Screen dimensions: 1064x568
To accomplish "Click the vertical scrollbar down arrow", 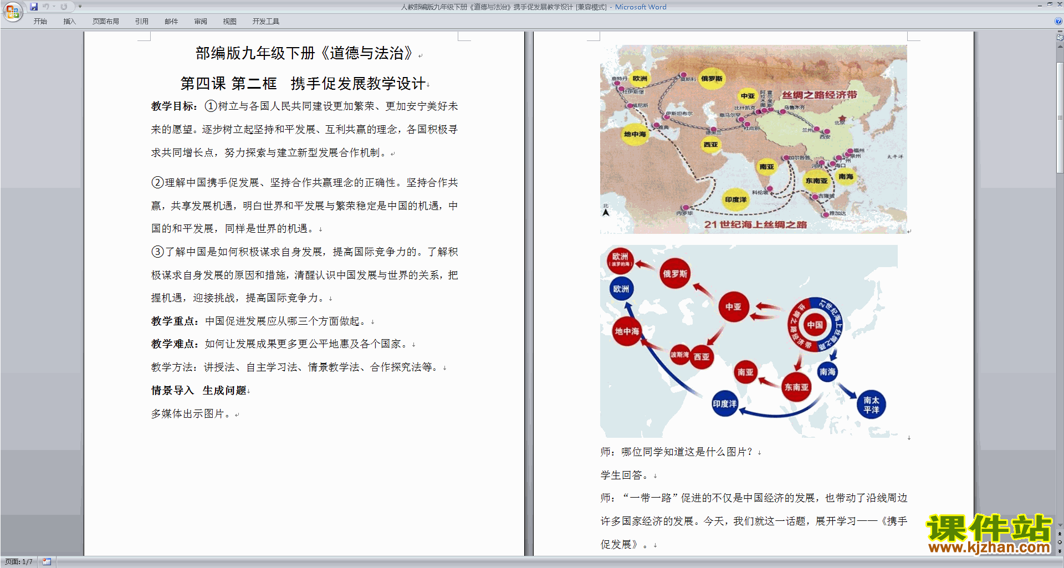I will click(x=1060, y=525).
